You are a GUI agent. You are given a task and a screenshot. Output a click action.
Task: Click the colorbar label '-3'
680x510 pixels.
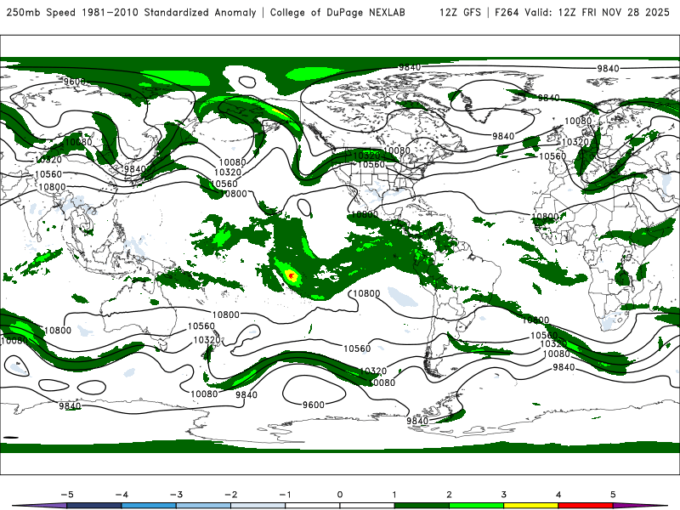pos(176,495)
